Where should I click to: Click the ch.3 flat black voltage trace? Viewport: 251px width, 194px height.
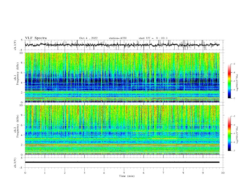point(122,162)
